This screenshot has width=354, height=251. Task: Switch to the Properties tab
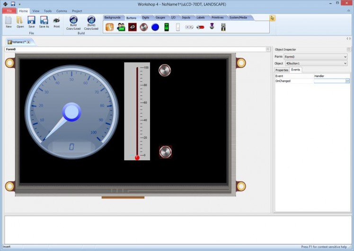pos(282,70)
